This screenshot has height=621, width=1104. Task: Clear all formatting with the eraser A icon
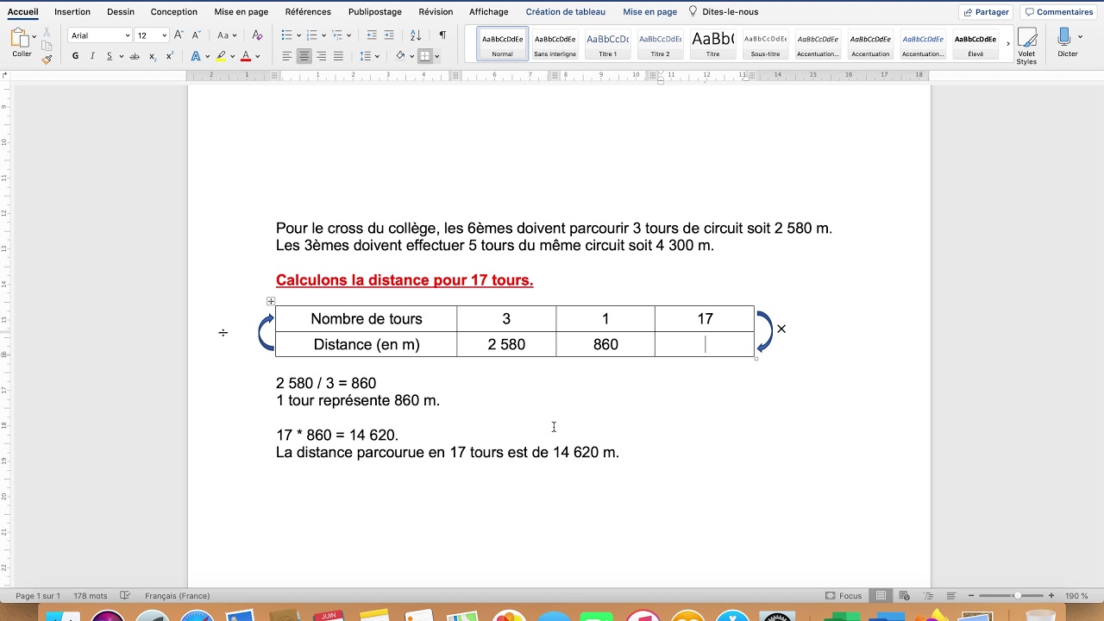pos(257,35)
